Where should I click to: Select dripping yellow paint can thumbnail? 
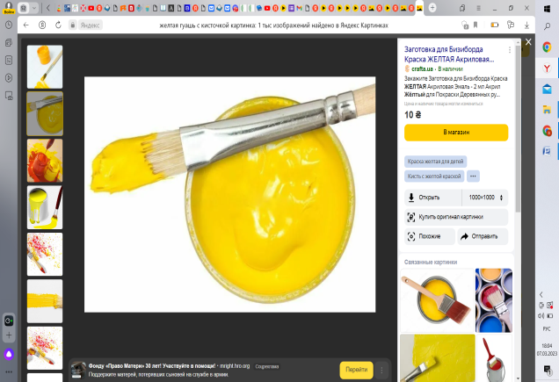[x=45, y=207]
